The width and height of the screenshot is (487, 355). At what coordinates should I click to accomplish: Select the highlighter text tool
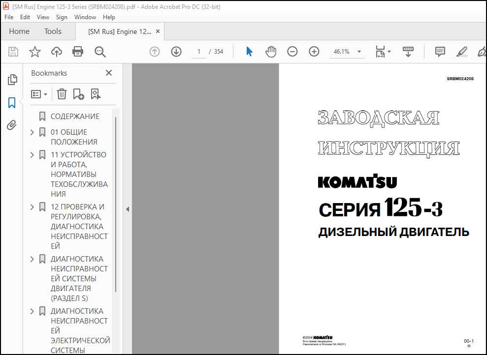tap(462, 52)
